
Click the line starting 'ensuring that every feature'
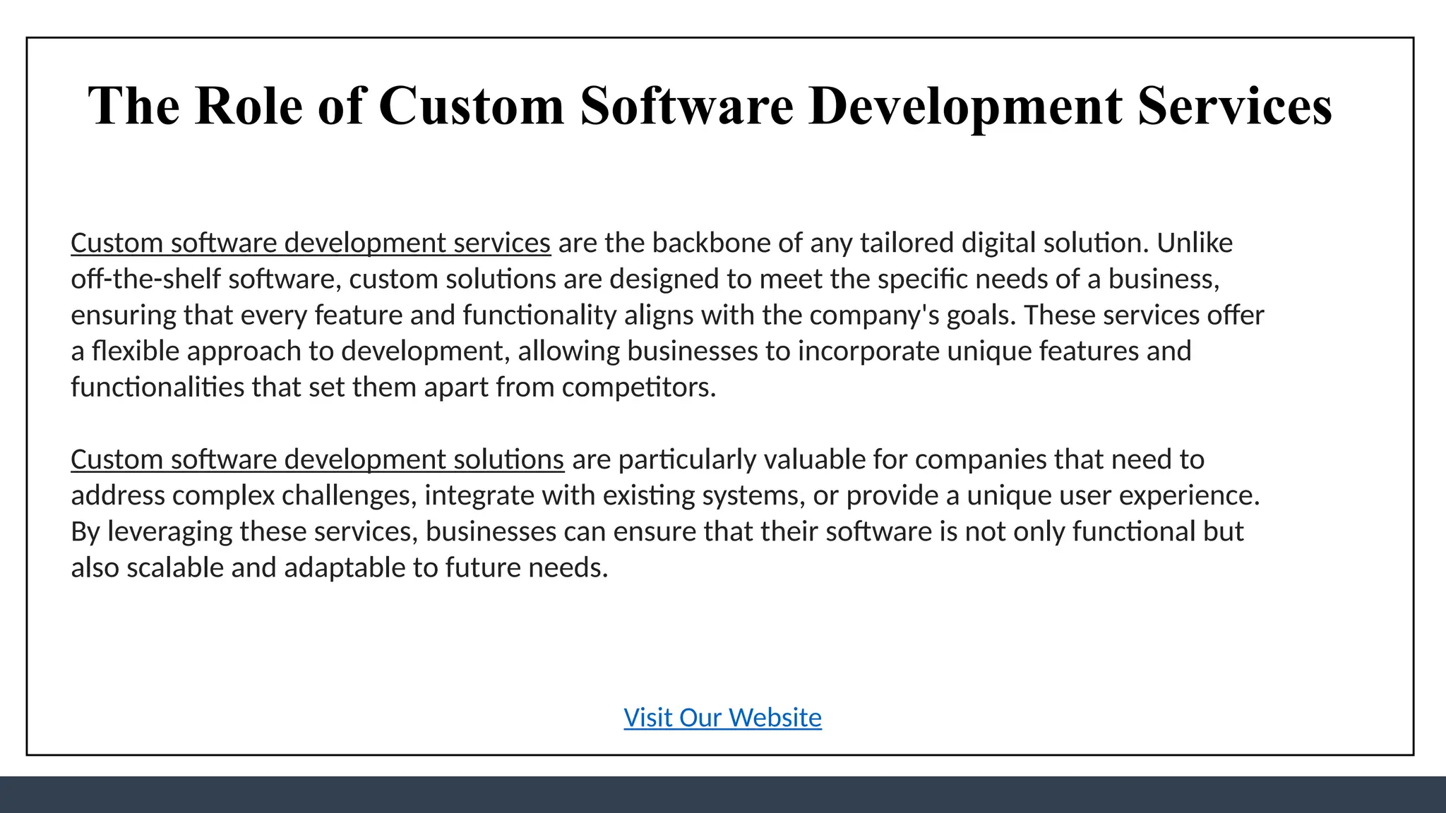pyautogui.click(x=667, y=315)
